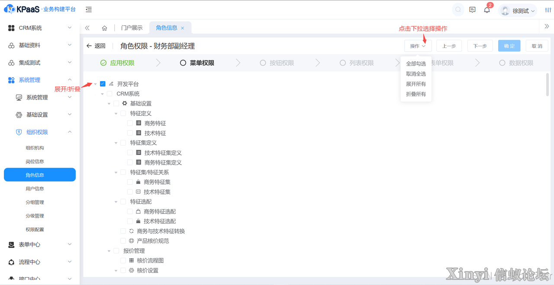Go to the 应用权限 step
Image resolution: width=554 pixels, height=285 pixels.
[x=117, y=63]
